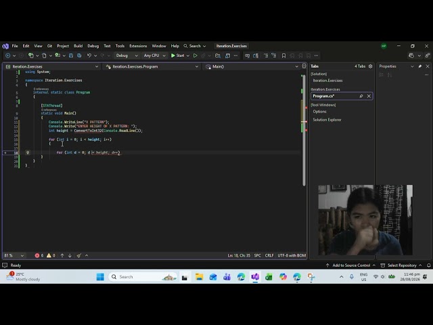Click the SPC indentation indicator
The height and width of the screenshot is (325, 433).
(257, 255)
